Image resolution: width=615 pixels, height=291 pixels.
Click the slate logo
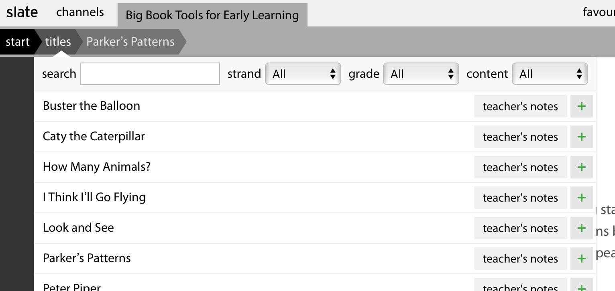coord(22,12)
